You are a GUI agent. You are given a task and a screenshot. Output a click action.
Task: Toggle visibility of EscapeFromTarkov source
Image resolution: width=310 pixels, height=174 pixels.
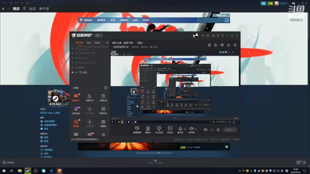tap(72, 63)
